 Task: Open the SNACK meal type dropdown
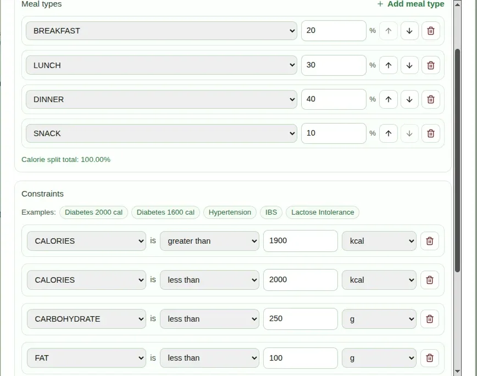tap(162, 133)
